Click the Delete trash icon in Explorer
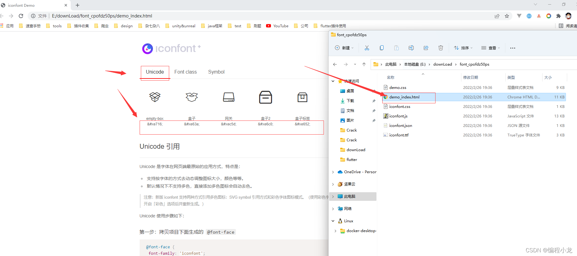 tap(441, 48)
